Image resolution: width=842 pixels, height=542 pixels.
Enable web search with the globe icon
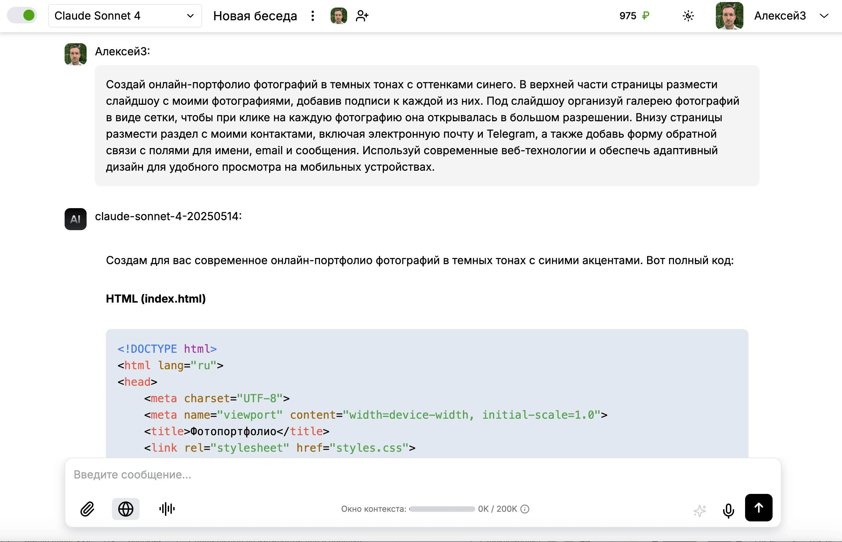point(126,508)
